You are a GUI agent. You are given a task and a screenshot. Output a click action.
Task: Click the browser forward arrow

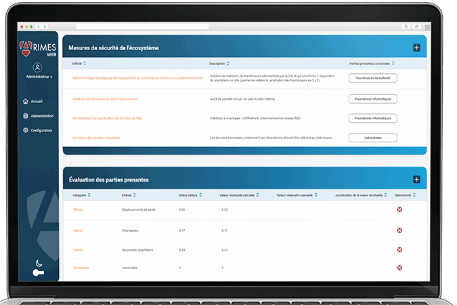click(x=45, y=26)
